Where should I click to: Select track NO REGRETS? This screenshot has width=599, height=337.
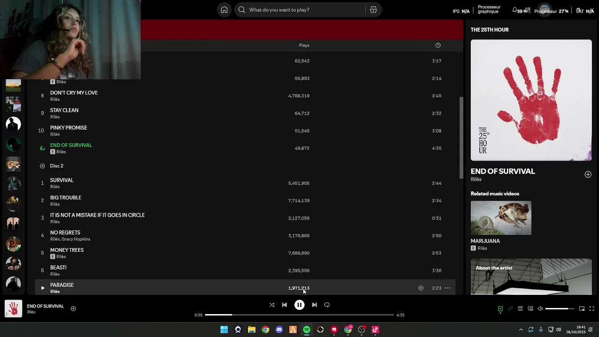click(x=246, y=235)
